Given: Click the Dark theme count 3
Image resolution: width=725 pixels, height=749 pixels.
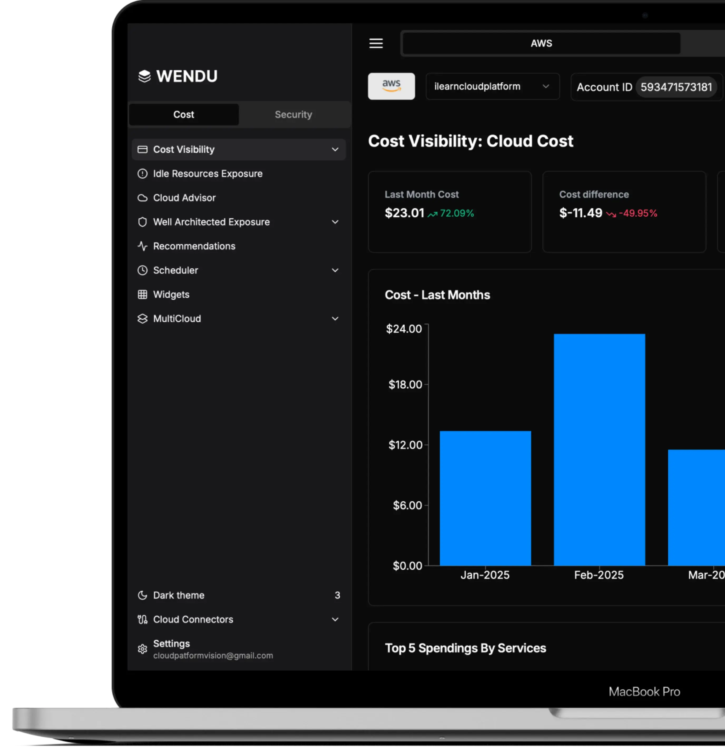Looking at the screenshot, I should [x=337, y=595].
